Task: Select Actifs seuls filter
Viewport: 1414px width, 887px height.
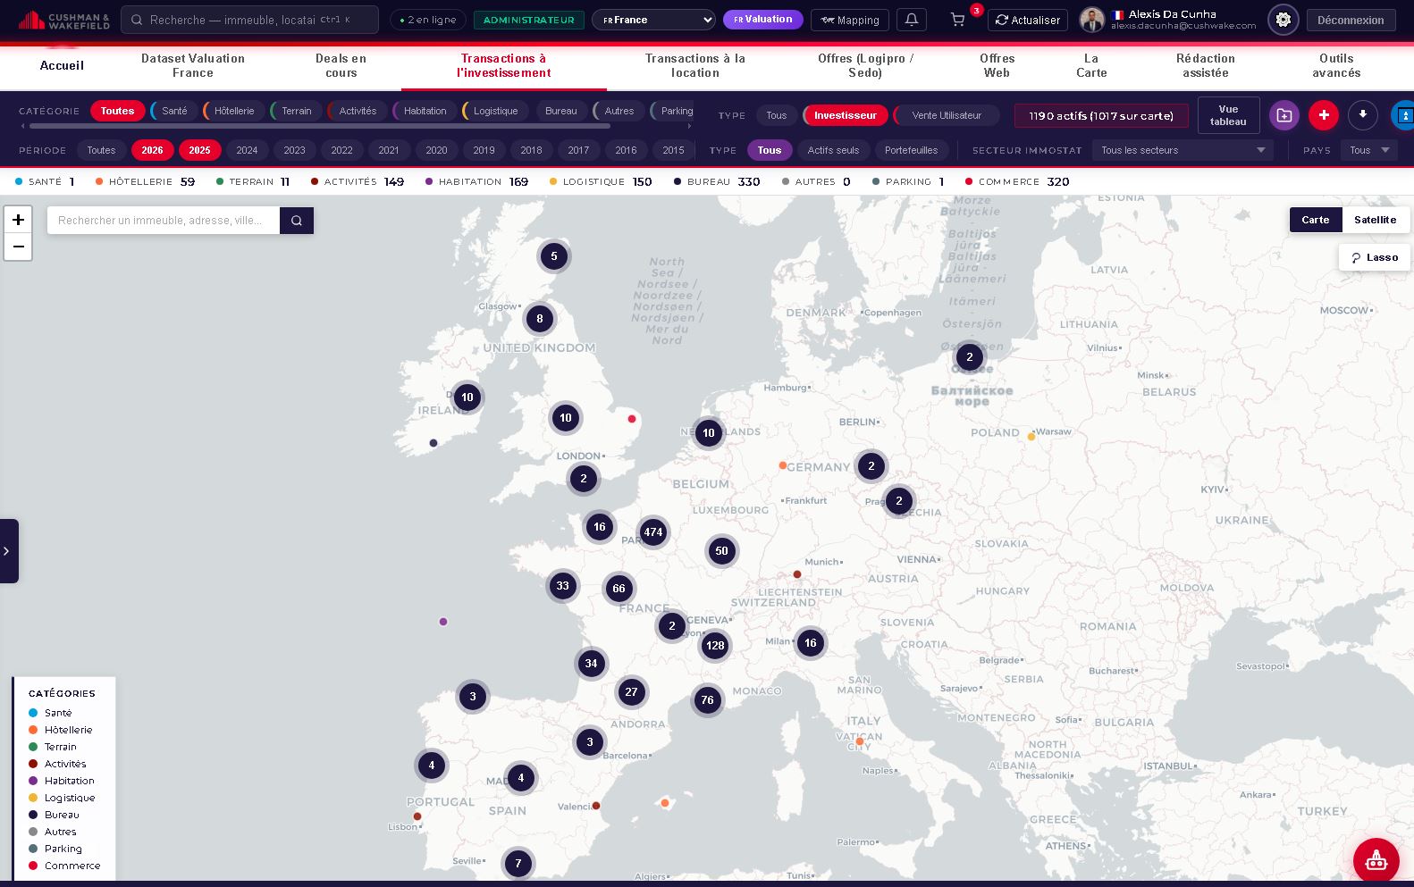Action: pyautogui.click(x=833, y=150)
